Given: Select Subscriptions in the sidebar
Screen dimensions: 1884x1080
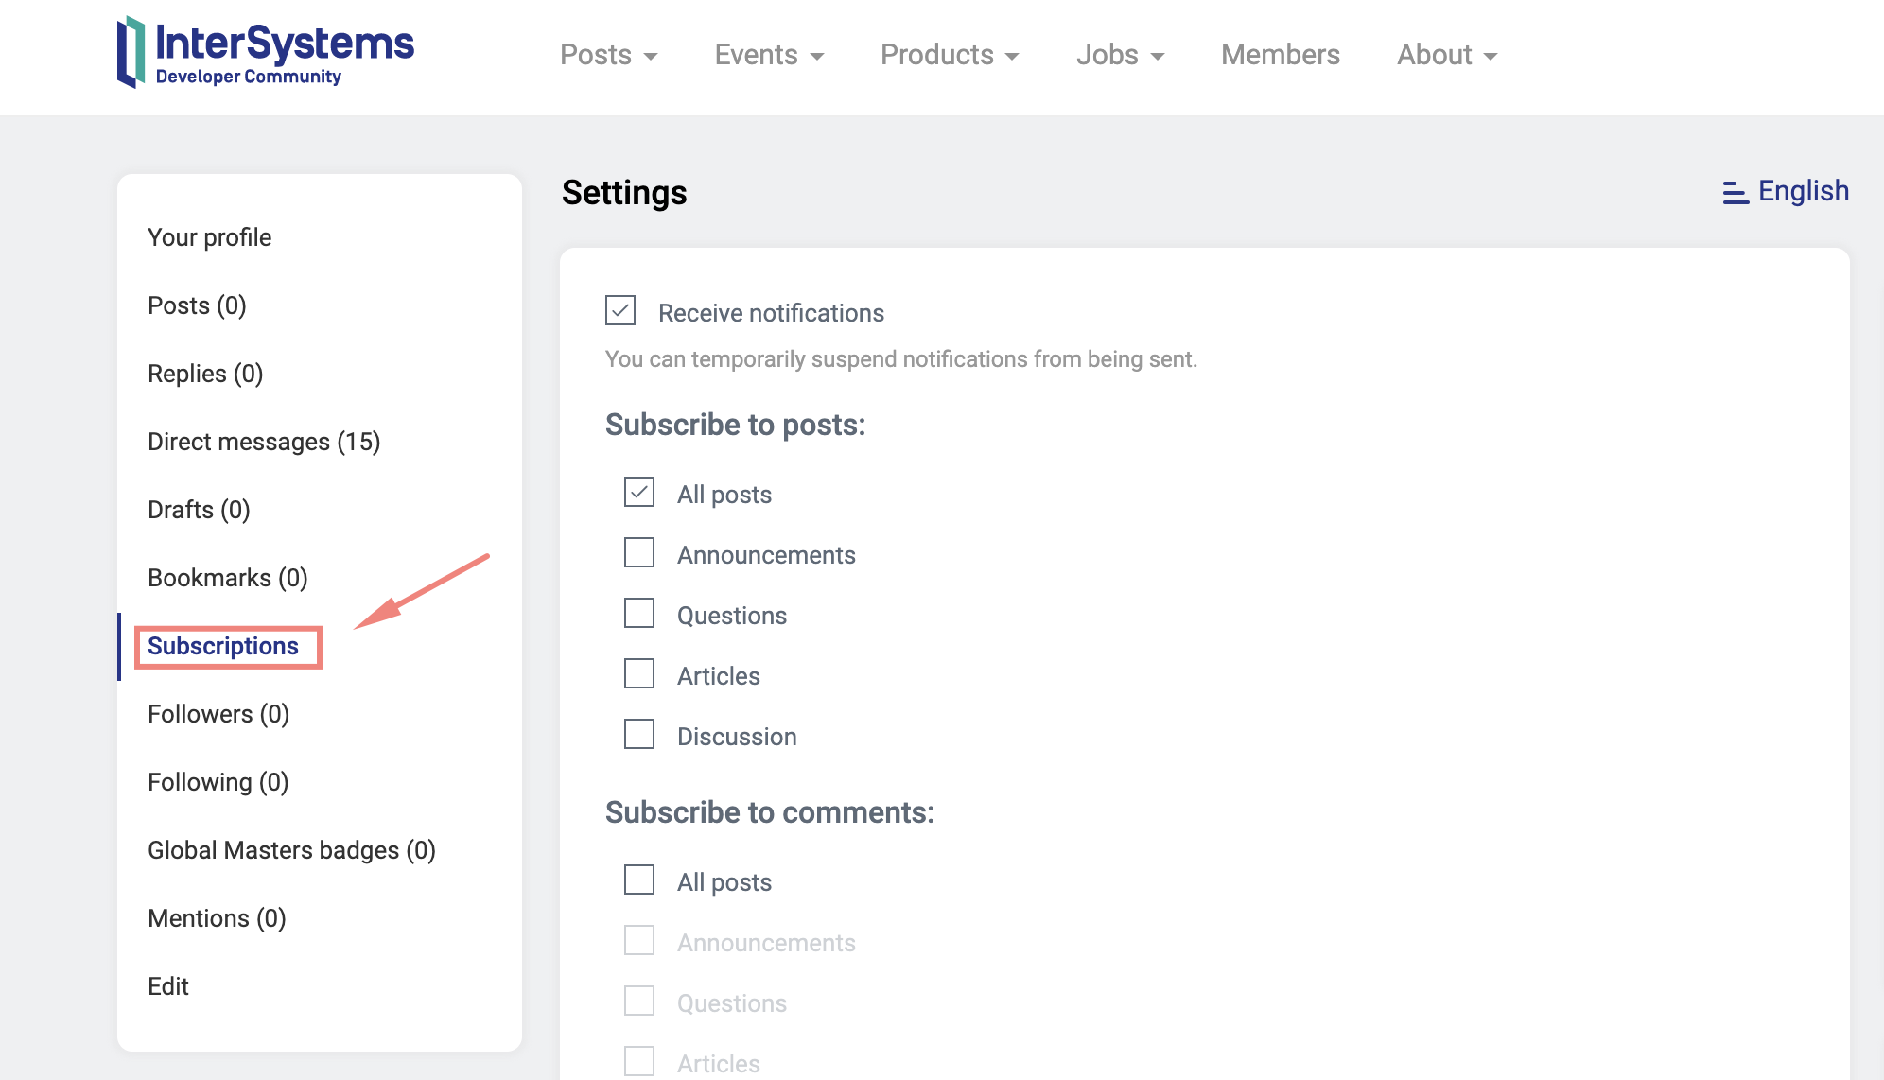Looking at the screenshot, I should [223, 646].
